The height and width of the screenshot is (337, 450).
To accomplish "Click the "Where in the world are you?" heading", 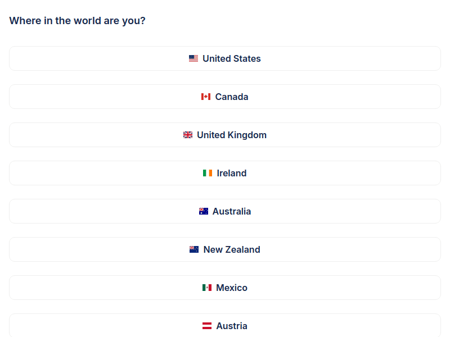I will [78, 21].
